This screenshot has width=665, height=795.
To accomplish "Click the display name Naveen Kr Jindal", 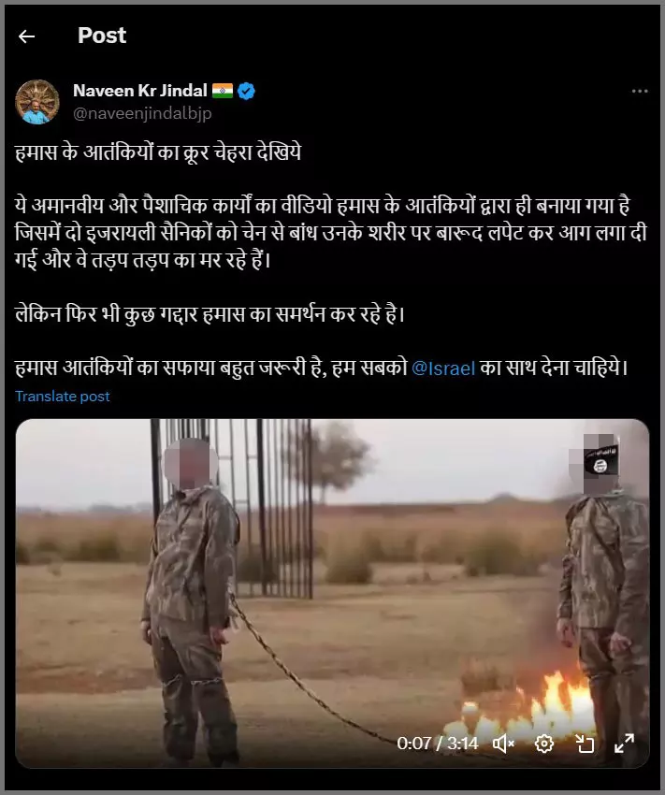I will tap(140, 91).
